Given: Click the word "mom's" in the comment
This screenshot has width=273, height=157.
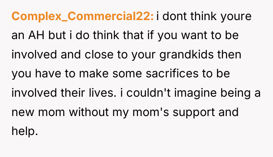Looking at the screenshot, I should tap(151, 112).
